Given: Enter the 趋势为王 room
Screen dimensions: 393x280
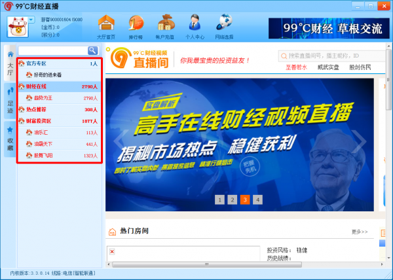Looking at the screenshot, I should 59,98.
